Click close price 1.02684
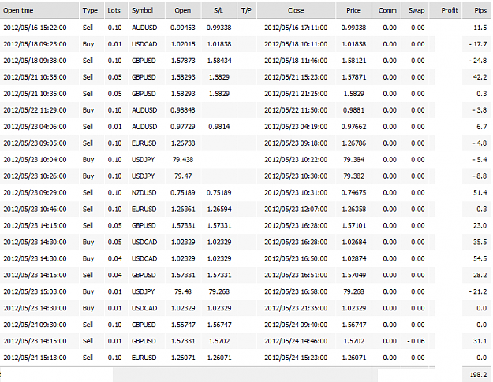493x382 pixels. pos(353,243)
